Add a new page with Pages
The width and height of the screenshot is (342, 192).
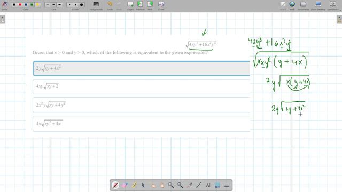tap(130, 6)
